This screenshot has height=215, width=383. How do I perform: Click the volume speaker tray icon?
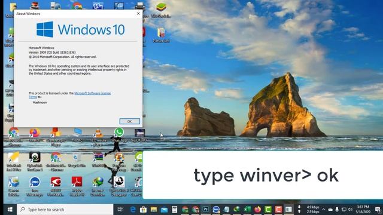[x=350, y=210]
